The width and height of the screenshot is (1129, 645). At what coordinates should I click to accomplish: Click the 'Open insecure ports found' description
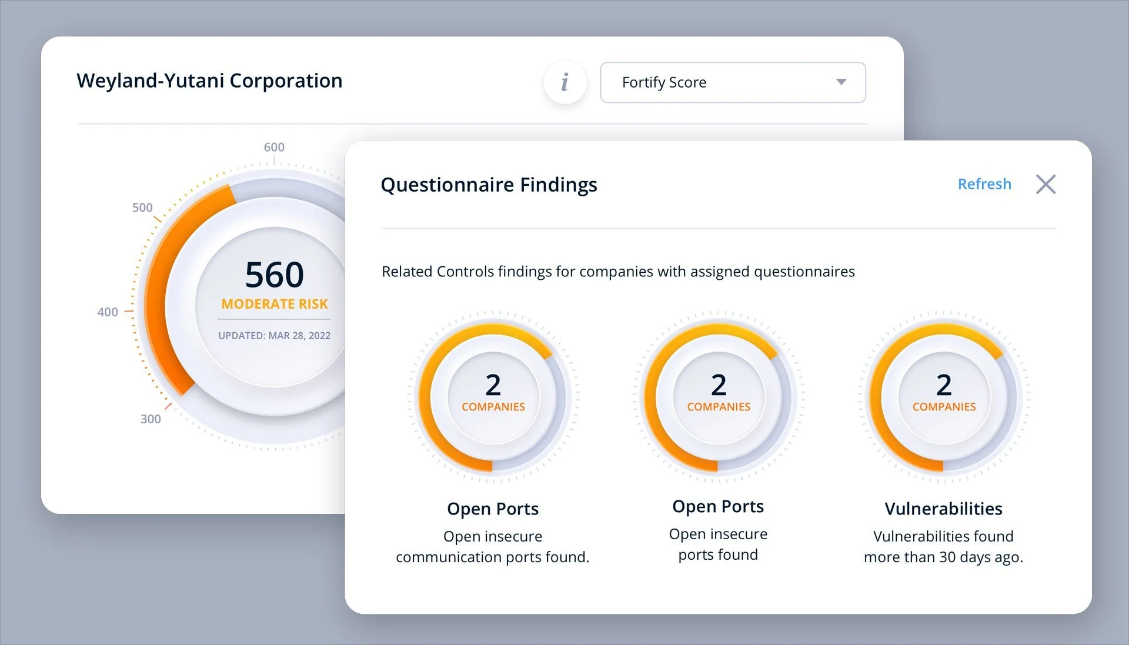(x=718, y=544)
